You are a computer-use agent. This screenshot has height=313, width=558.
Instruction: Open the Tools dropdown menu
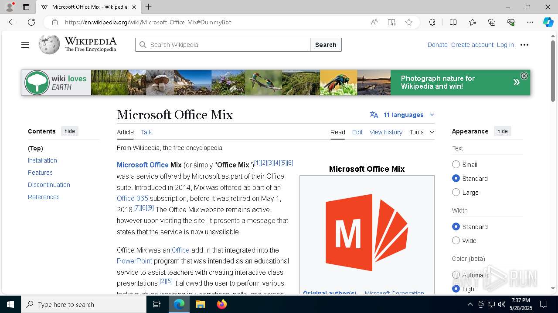(x=422, y=132)
